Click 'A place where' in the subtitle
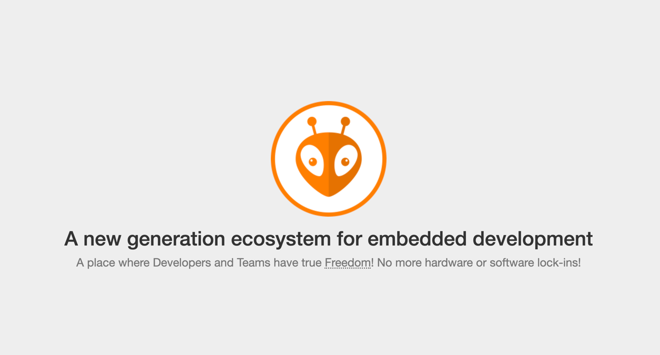The width and height of the screenshot is (660, 355). point(113,262)
